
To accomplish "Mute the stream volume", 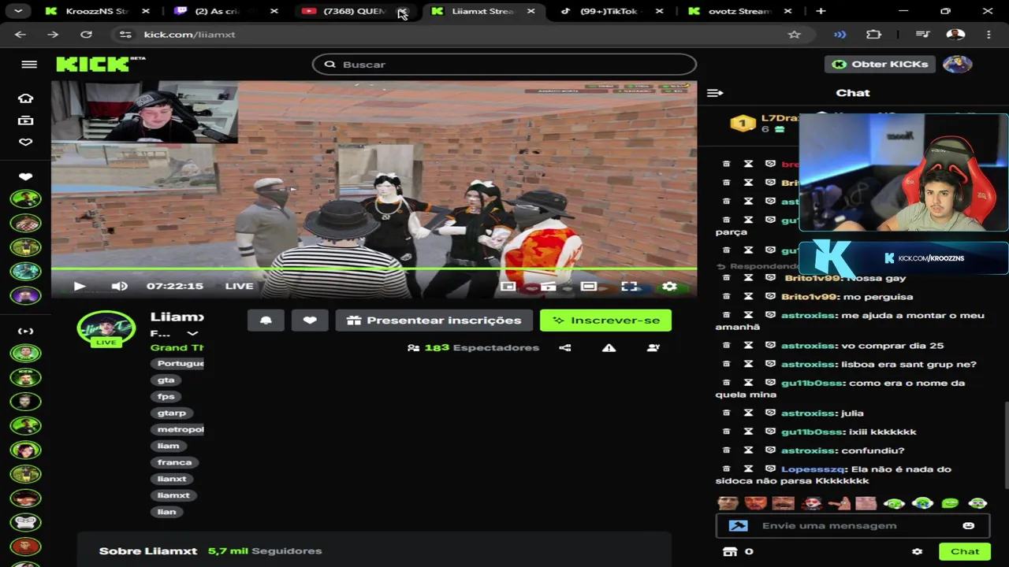I will click(x=120, y=287).
